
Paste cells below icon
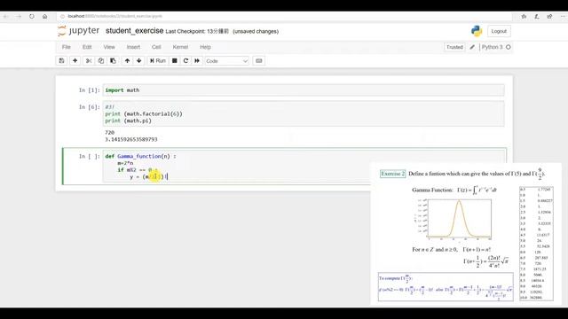coord(113,61)
